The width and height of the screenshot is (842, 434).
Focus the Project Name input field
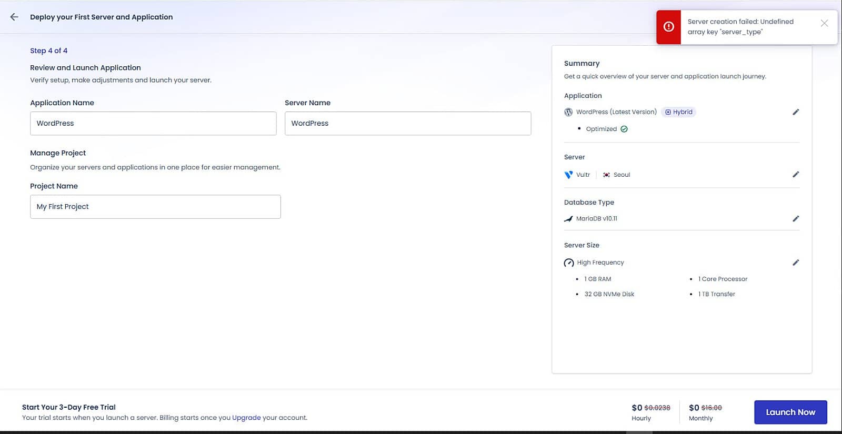point(155,207)
